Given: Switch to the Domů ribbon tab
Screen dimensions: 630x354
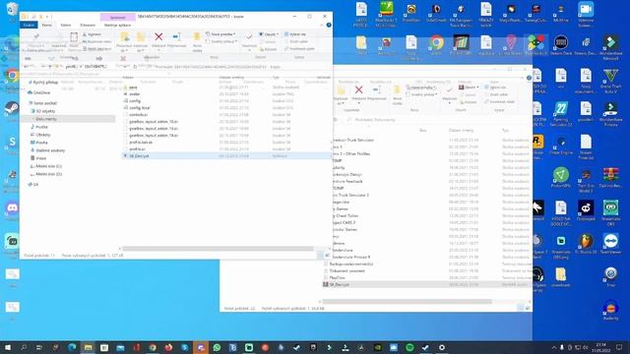Looking at the screenshot, I should [x=47, y=25].
